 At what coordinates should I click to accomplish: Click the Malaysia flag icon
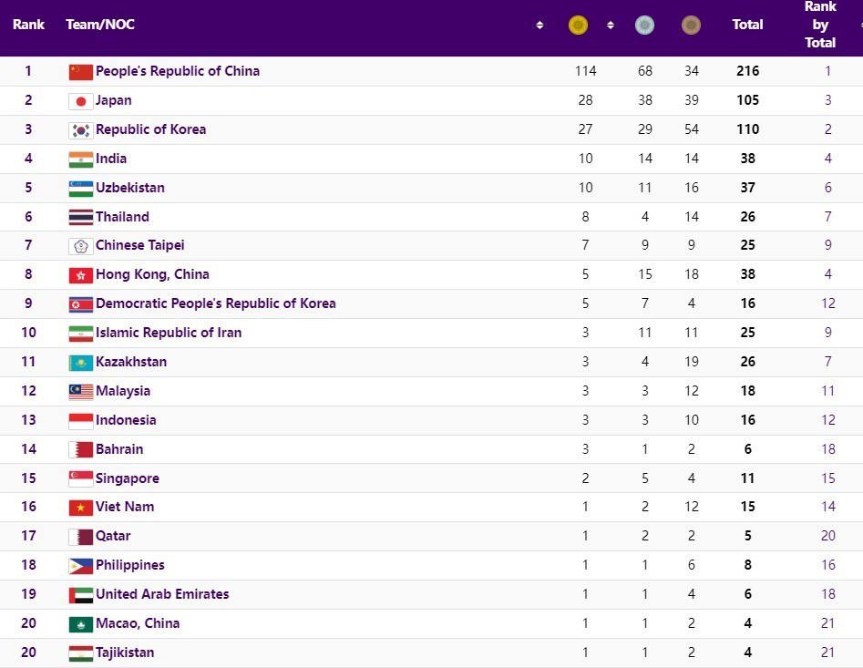[80, 392]
